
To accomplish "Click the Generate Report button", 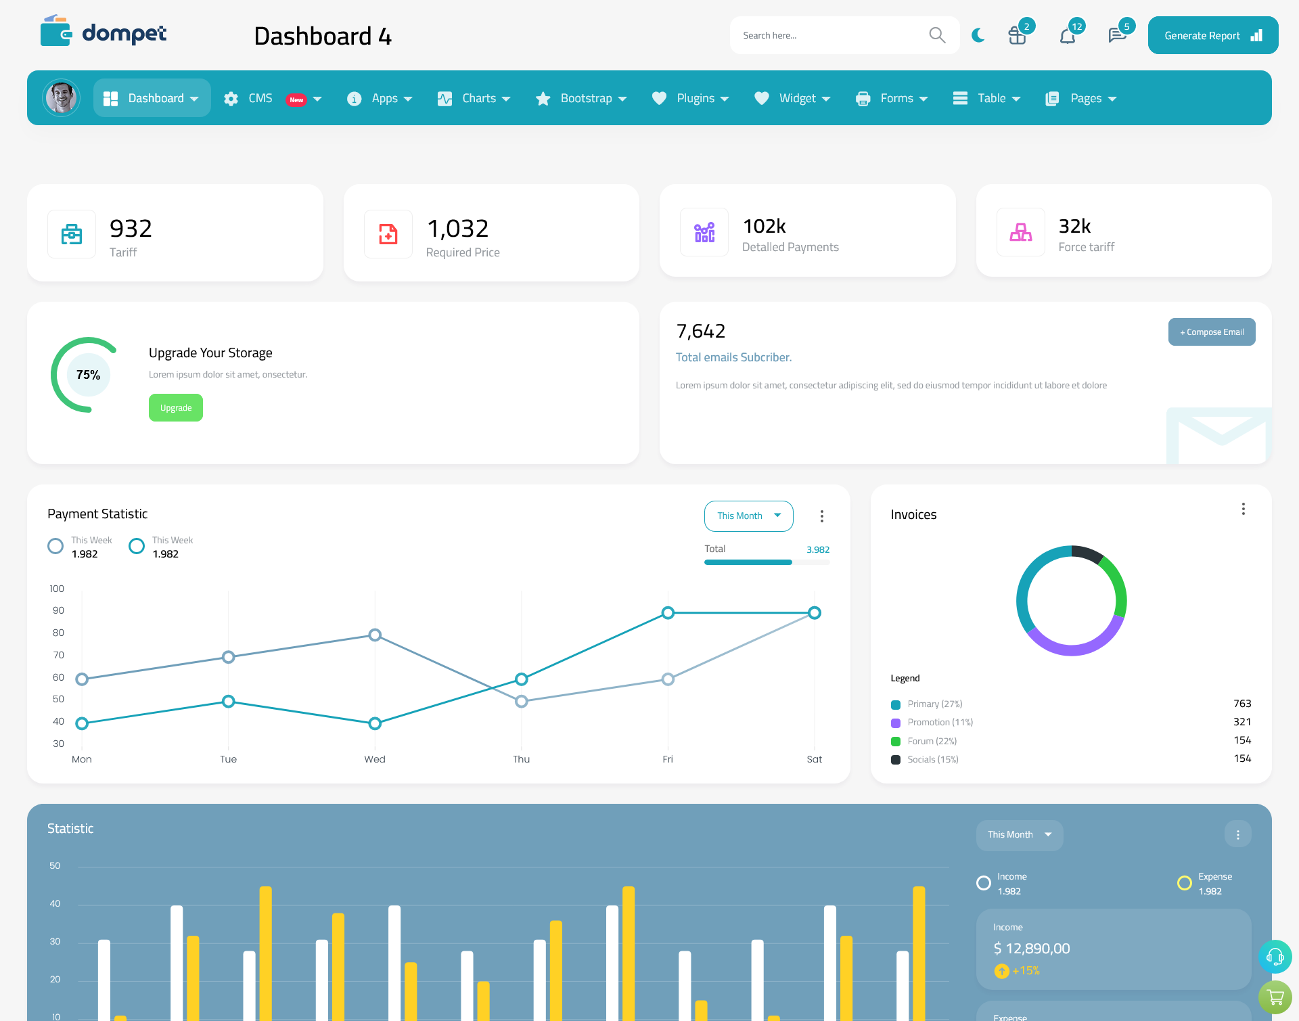I will coord(1210,35).
